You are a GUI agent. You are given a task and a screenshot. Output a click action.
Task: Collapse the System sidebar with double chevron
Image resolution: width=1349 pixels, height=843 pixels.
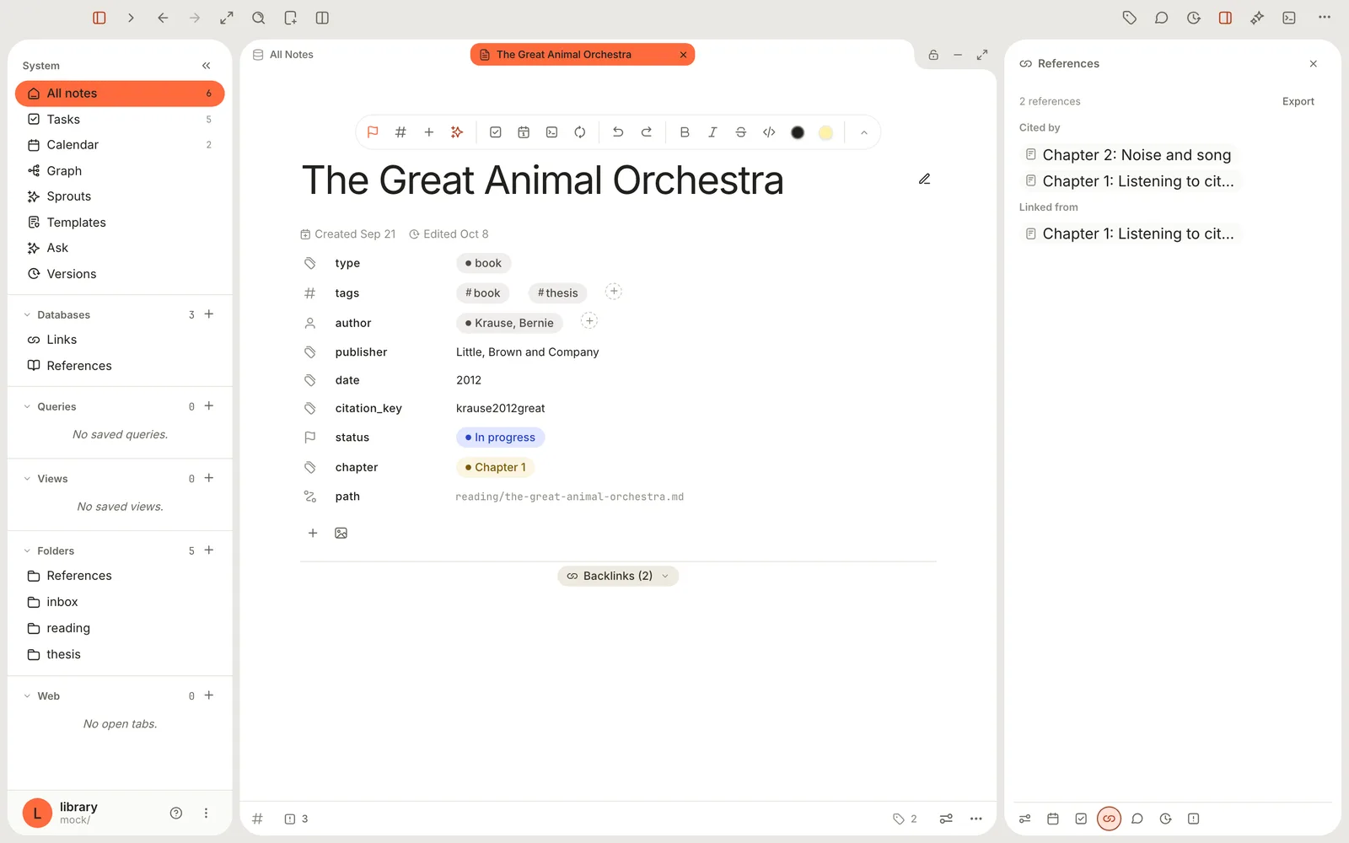207,66
